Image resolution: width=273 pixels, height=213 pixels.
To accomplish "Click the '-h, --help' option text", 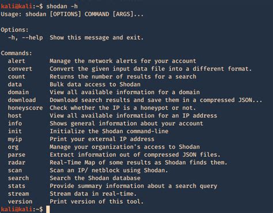I will 25,37.
